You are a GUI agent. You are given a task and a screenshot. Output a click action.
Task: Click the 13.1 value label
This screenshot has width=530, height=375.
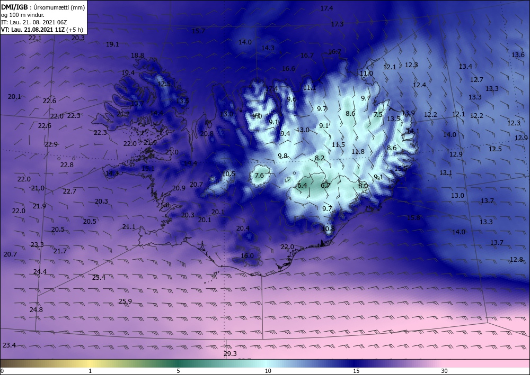coord(446,172)
